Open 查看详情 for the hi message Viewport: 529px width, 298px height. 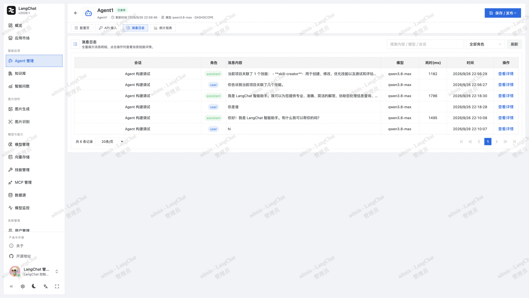click(506, 129)
